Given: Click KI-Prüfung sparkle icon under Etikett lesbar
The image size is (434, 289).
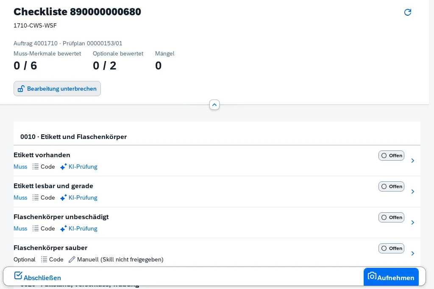Looking at the screenshot, I should coord(64,197).
